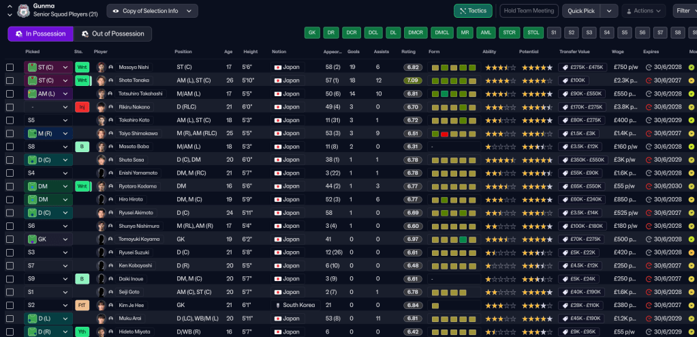
Task: Click the Yth status badge for Hideto Miyata
Action: pyautogui.click(x=82, y=332)
